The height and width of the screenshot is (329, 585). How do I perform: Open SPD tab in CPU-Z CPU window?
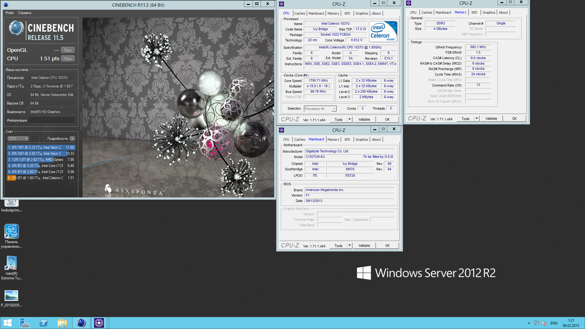click(347, 13)
